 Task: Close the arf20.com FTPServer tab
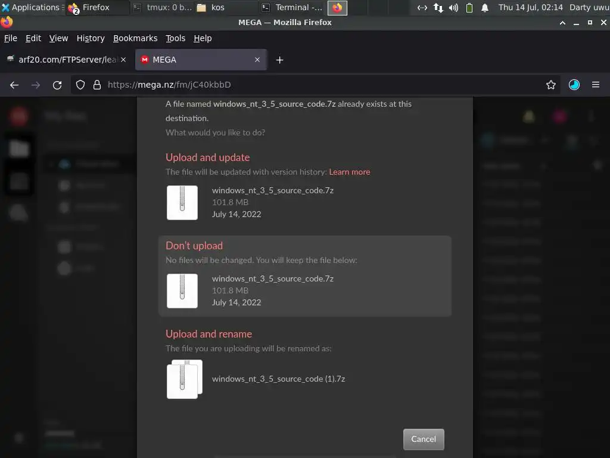[123, 60]
